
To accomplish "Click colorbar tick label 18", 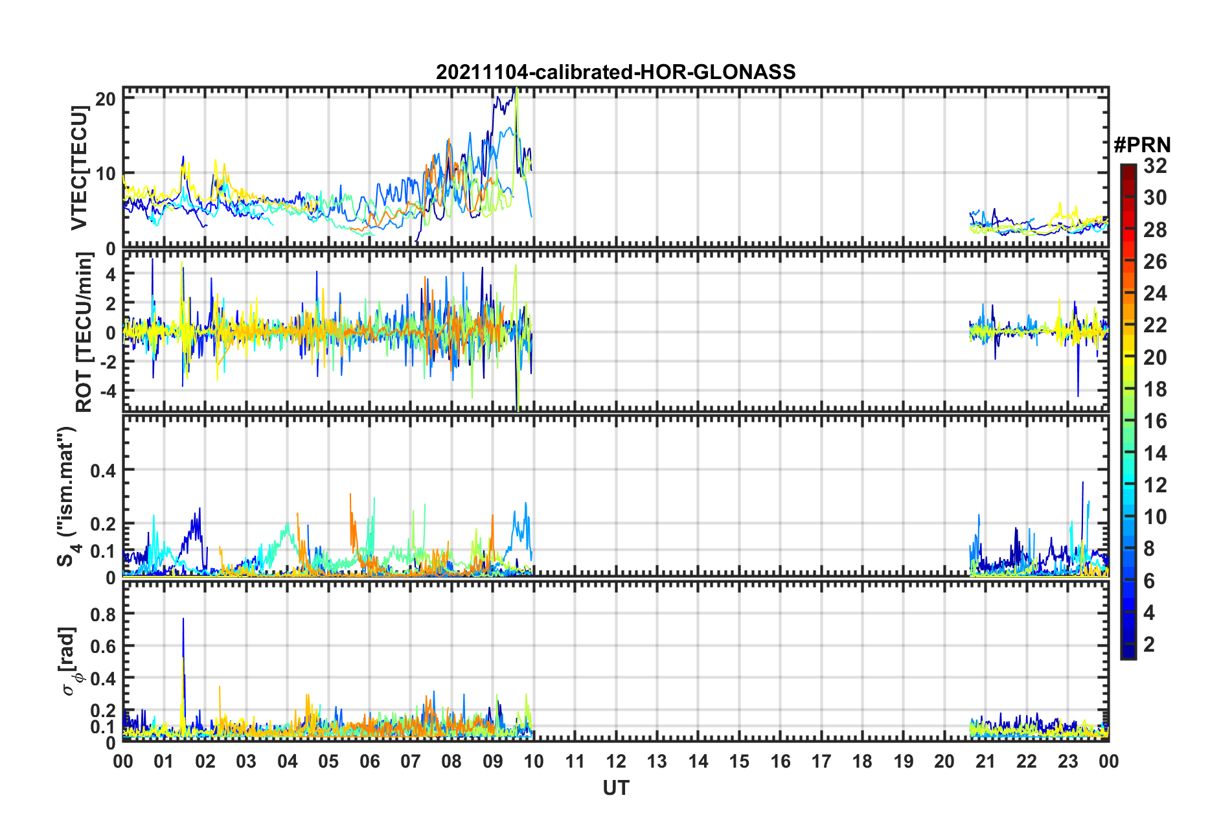I will [x=1155, y=389].
